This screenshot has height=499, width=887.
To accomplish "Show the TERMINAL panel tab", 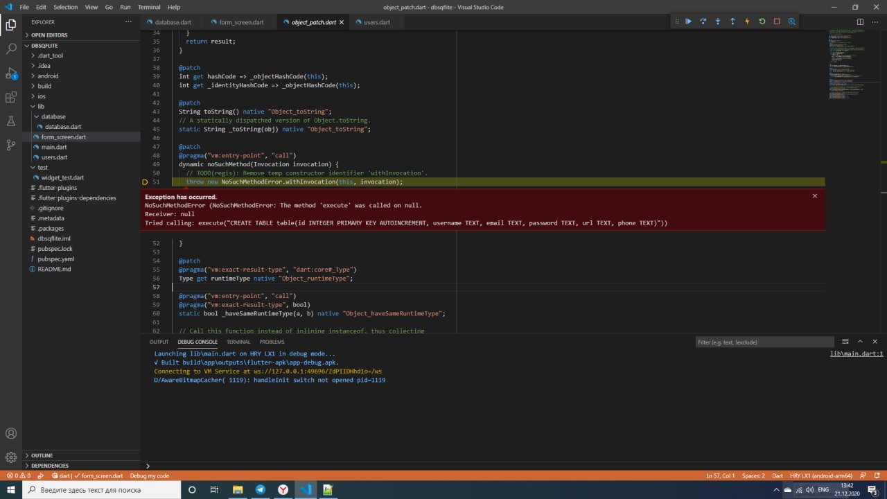I will (238, 342).
